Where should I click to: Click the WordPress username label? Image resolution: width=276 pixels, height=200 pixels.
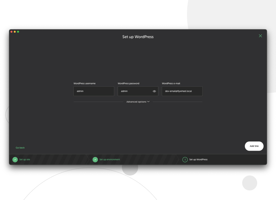pyautogui.click(x=85, y=83)
